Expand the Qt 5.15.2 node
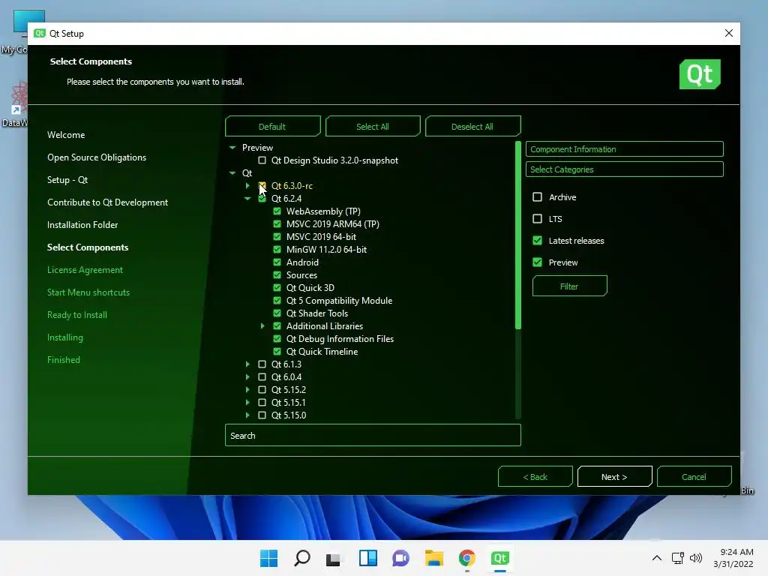768x576 pixels. click(247, 389)
